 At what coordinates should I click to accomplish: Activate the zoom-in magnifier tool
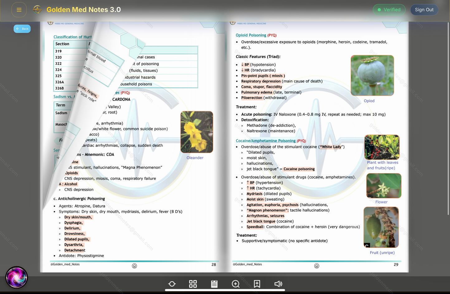click(x=235, y=284)
